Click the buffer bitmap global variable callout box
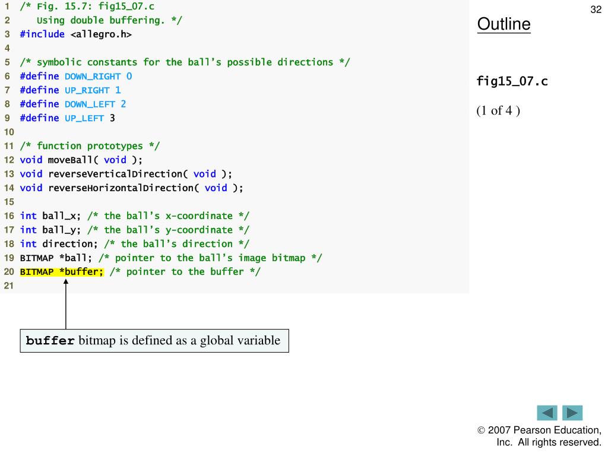Screen dimensions: 608x456 coord(154,341)
